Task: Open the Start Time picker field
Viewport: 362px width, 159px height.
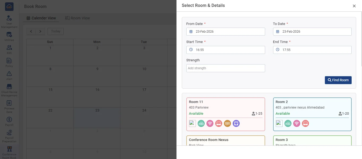Action: pos(226,50)
